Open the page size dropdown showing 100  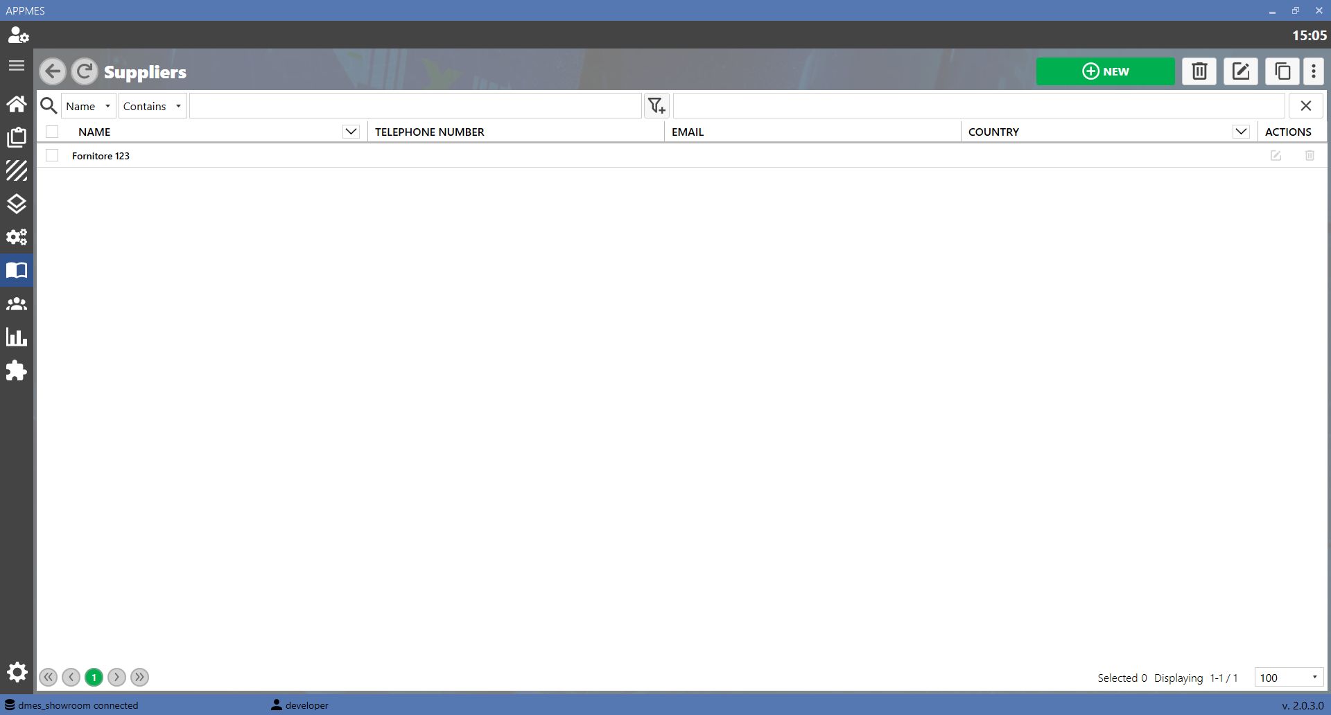1289,678
